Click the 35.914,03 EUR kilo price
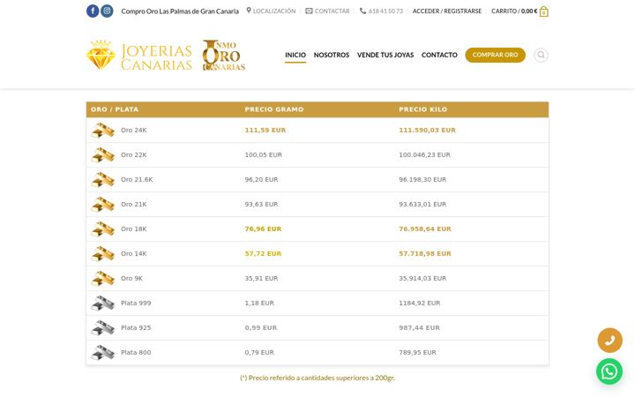Image resolution: width=635 pixels, height=397 pixels. 422,278
